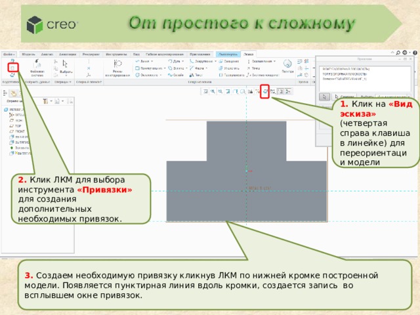Open the sketcher Palette
The width and height of the screenshot is (420, 315).
pos(287,66)
